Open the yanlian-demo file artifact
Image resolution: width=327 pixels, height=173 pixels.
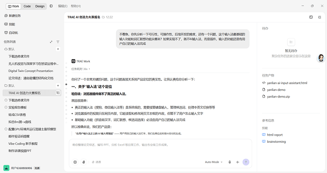coord(276,90)
